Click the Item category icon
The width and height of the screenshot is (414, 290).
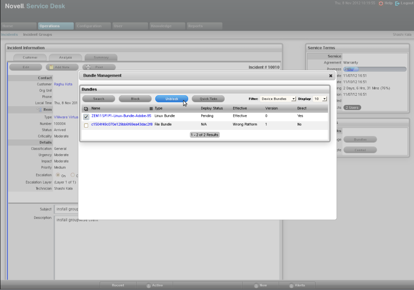point(39,109)
